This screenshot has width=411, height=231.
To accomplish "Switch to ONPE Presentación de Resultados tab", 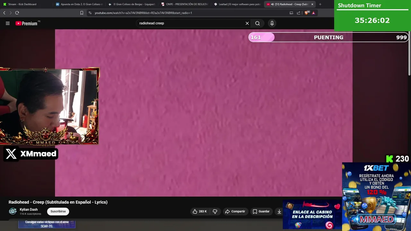I will tap(185, 4).
